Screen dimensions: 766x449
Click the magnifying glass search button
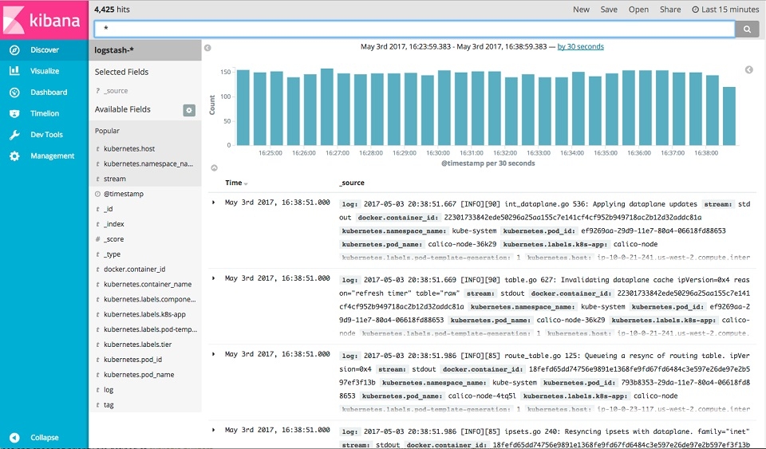click(x=747, y=30)
